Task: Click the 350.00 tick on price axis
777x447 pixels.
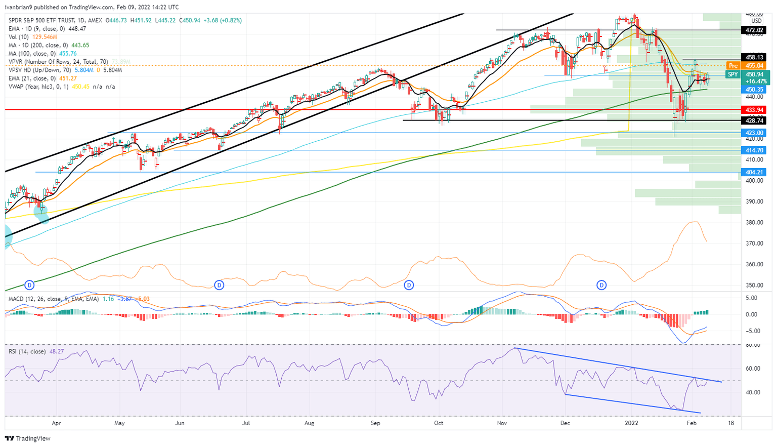Action: (754, 286)
